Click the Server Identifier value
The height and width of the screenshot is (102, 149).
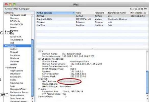coord(78,74)
